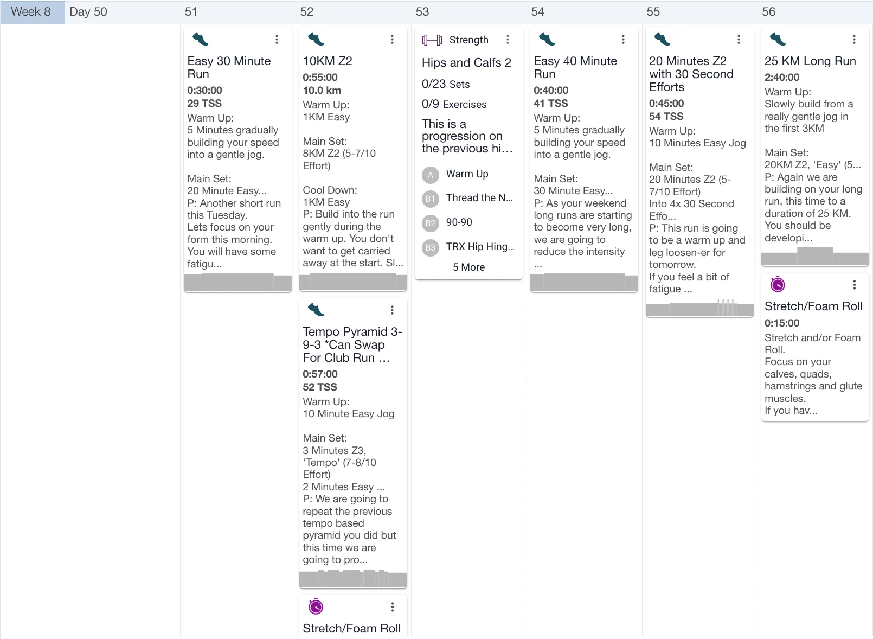Open the three-dot menu on Easy 30 Minute Run
Screen dimensions: 873x639
click(x=277, y=39)
